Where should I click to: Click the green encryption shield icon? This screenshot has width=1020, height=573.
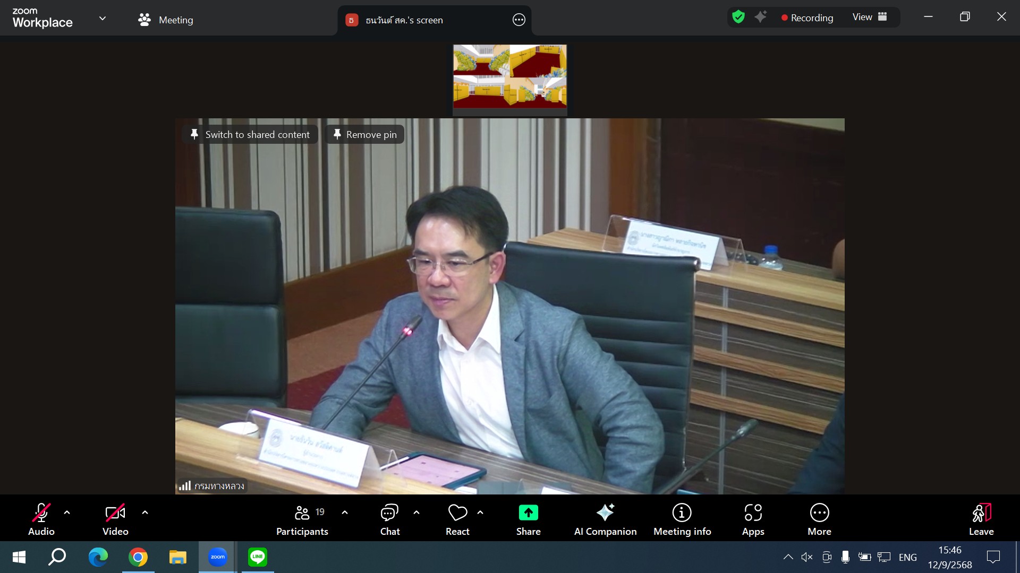(x=738, y=17)
